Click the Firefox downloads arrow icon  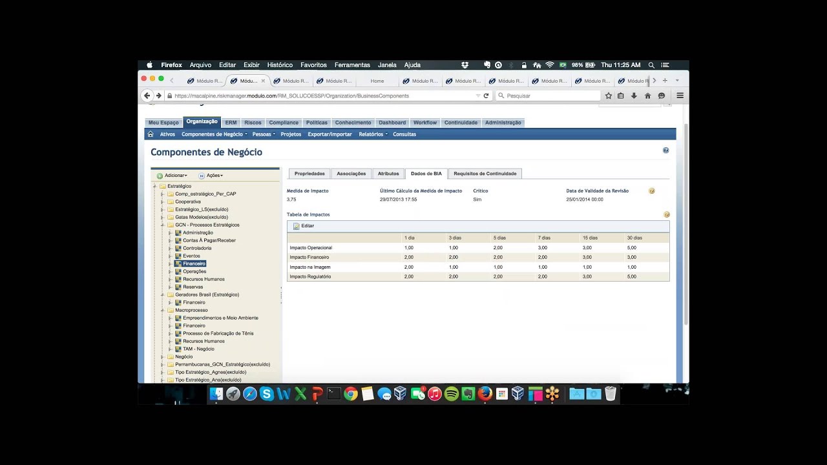[x=634, y=96]
